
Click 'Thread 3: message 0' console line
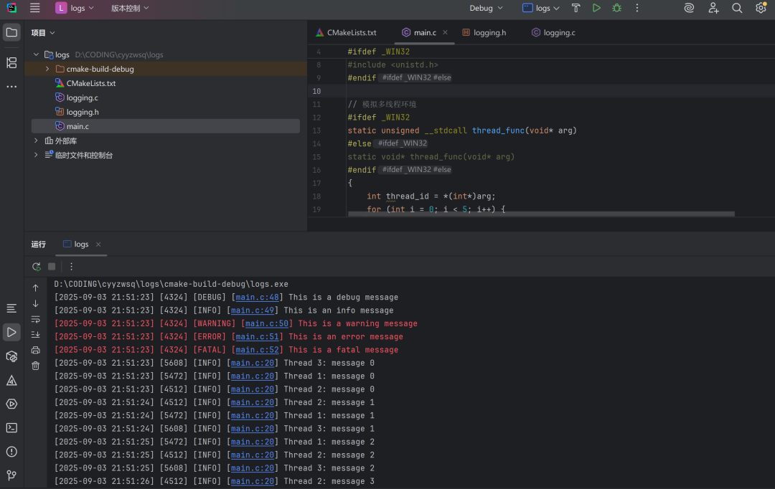pyautogui.click(x=329, y=363)
